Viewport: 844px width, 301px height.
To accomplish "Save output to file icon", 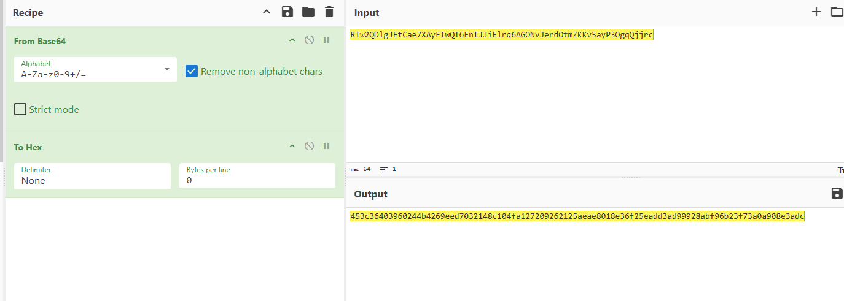I will coord(837,194).
